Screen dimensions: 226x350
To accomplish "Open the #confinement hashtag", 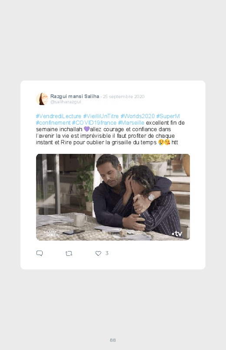I will pos(53,123).
